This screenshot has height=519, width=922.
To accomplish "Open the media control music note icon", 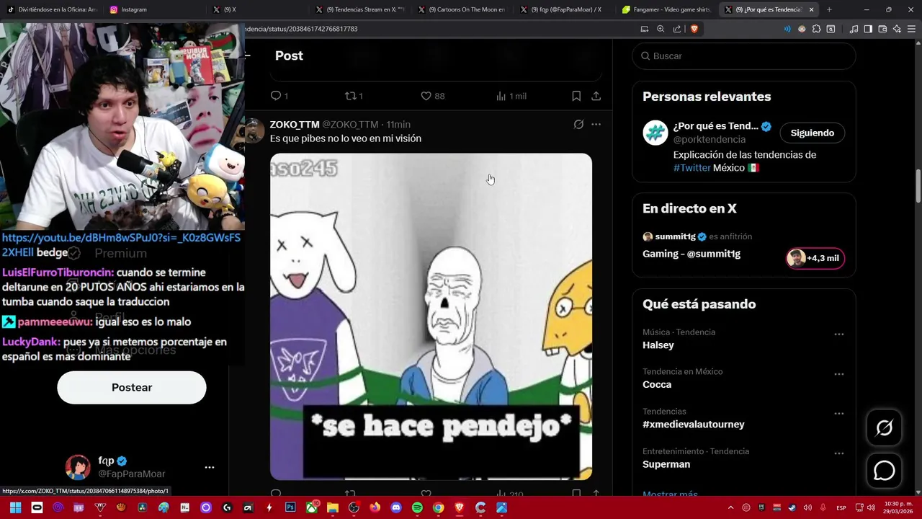I will [x=854, y=29].
